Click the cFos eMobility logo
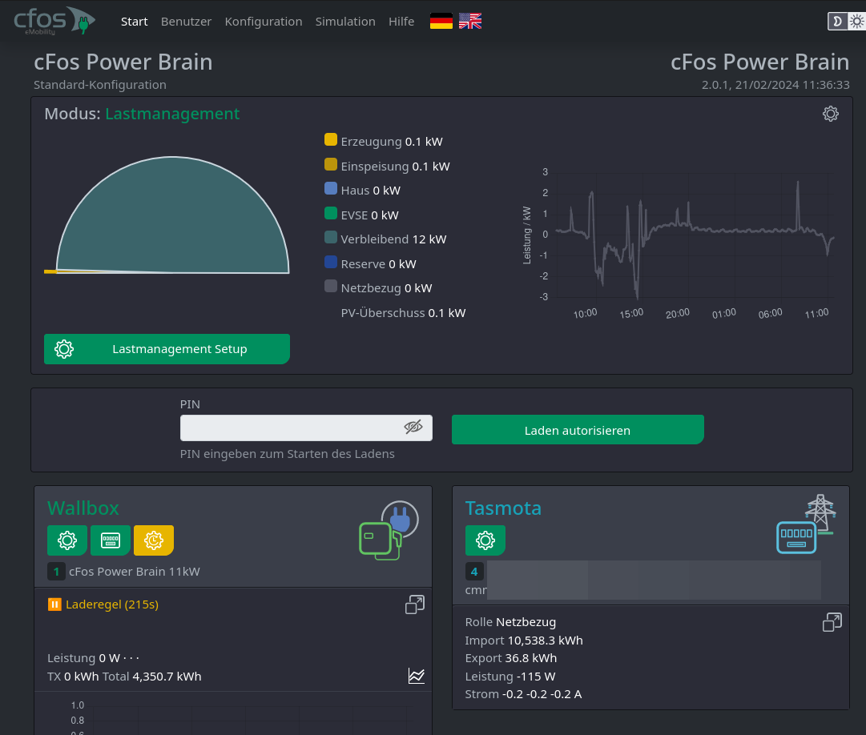The image size is (866, 735). click(54, 21)
